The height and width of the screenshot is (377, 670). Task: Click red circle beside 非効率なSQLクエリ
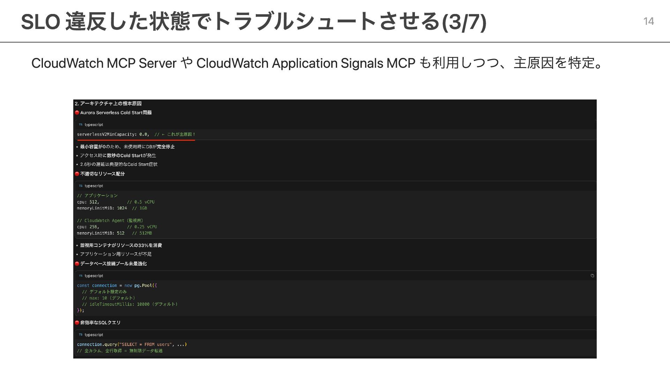[x=77, y=323]
